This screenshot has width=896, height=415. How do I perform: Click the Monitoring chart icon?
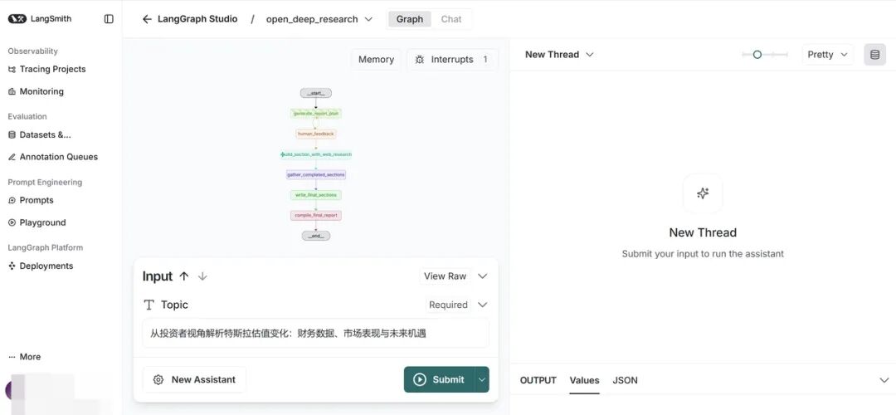[12, 91]
